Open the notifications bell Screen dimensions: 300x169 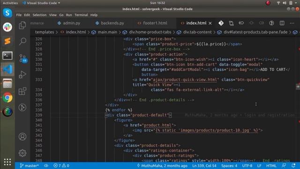pyautogui.click(x=293, y=166)
